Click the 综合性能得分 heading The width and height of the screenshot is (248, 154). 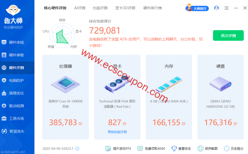coord(100,21)
